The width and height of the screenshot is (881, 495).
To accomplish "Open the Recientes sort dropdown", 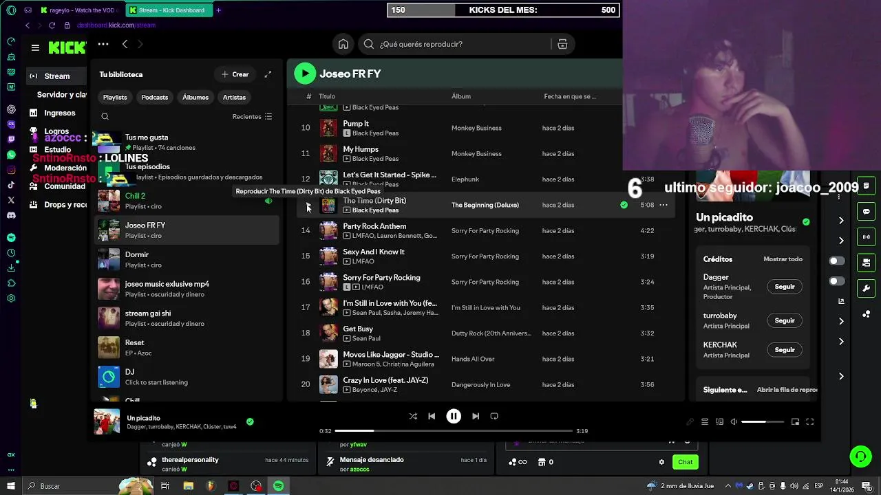I will click(253, 117).
